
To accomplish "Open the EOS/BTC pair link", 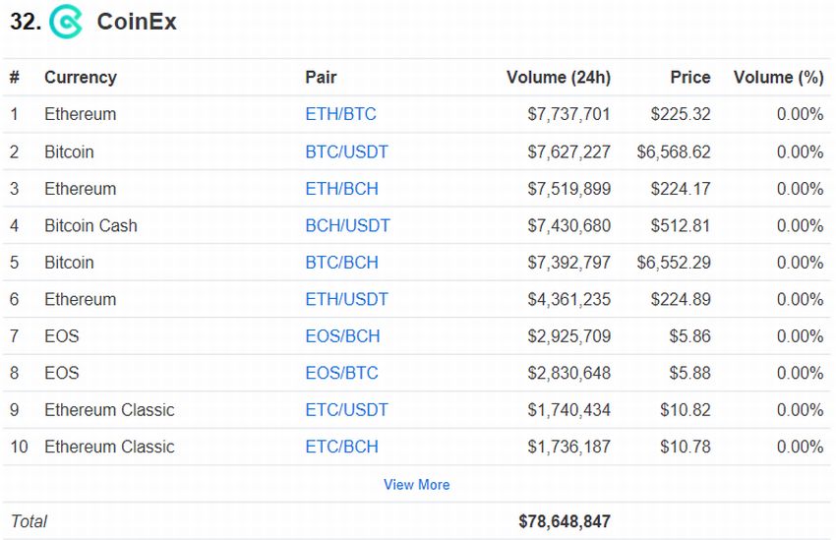I will 341,373.
